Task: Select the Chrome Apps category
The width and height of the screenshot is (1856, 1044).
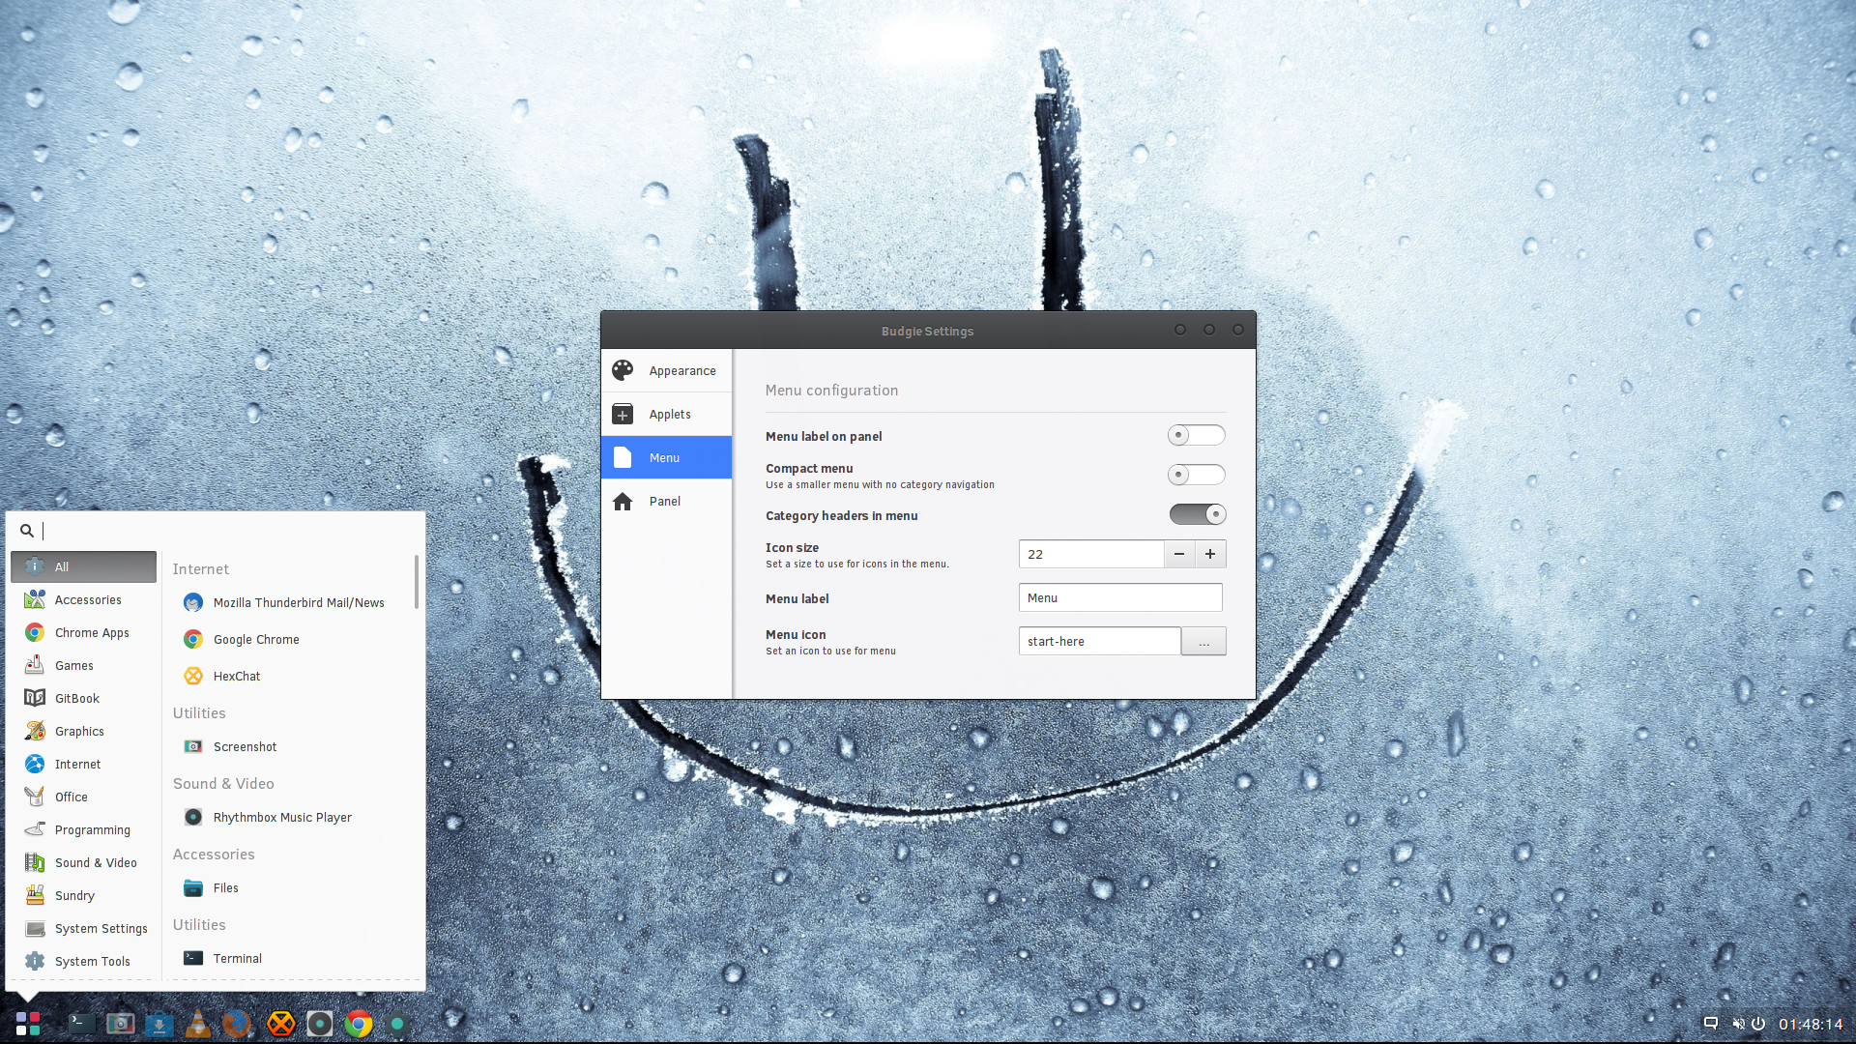Action: click(83, 633)
